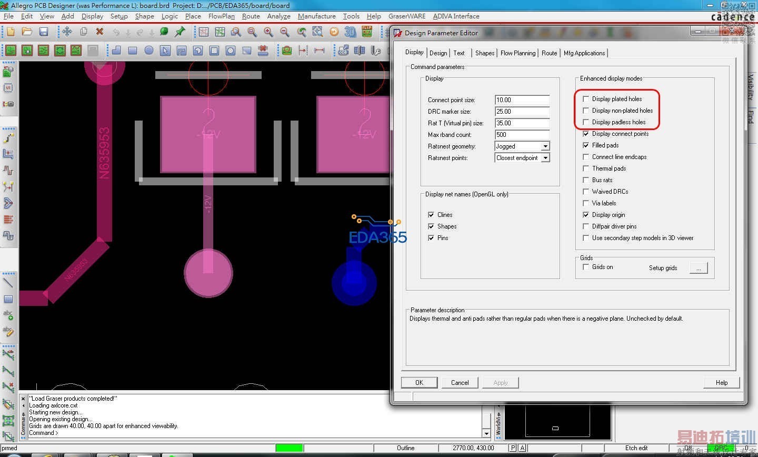758x457 pixels.
Task: Select the Add Line tool in left toolbar
Action: click(8, 283)
